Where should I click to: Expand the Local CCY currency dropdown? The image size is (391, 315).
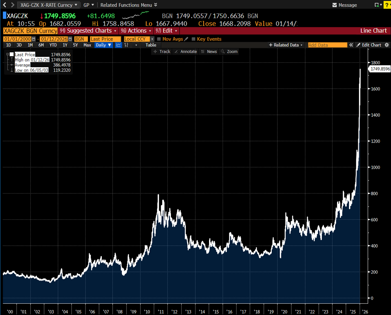[x=152, y=39]
